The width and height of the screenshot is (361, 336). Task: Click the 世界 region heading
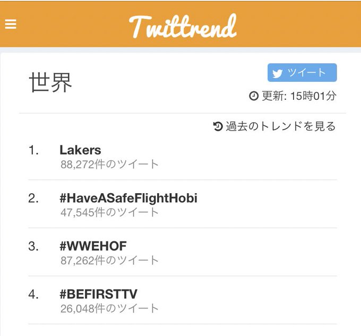pos(50,82)
